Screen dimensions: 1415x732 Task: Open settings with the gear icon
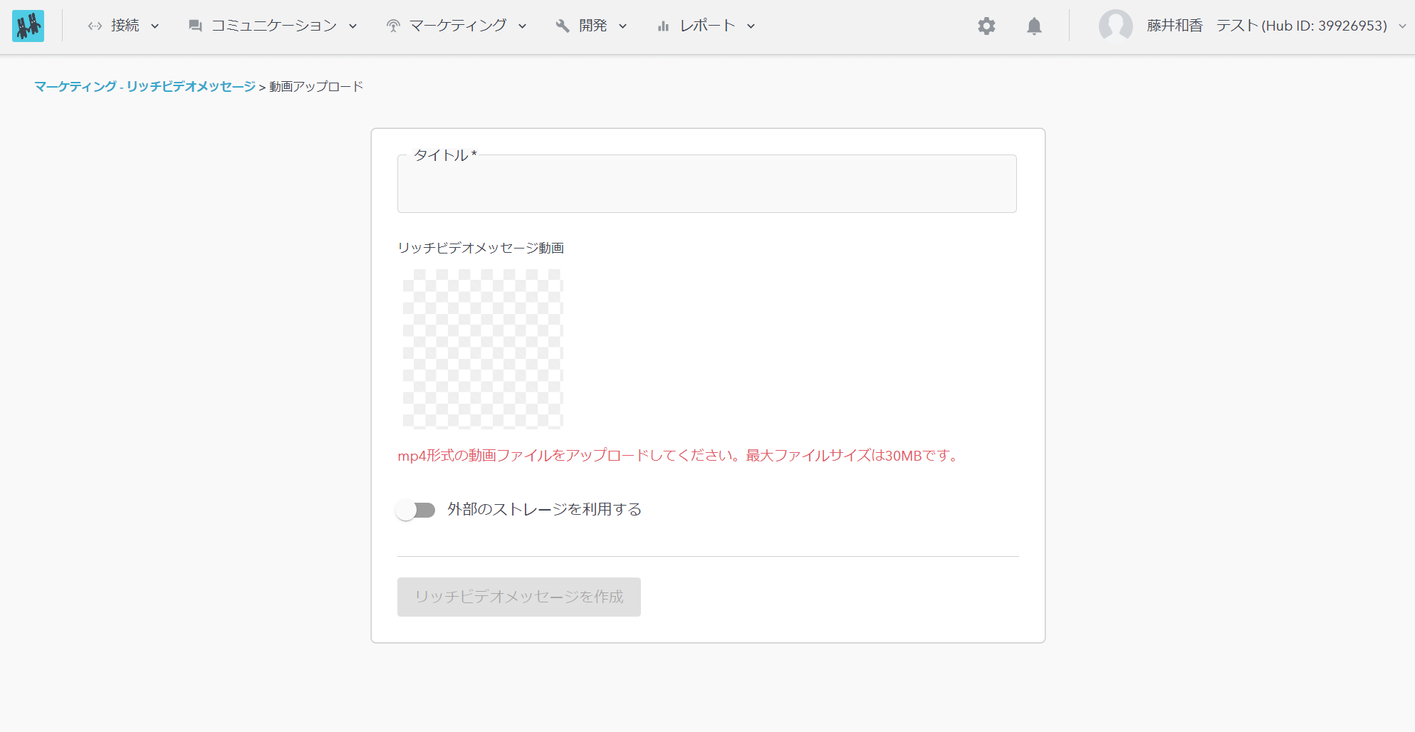tap(986, 26)
